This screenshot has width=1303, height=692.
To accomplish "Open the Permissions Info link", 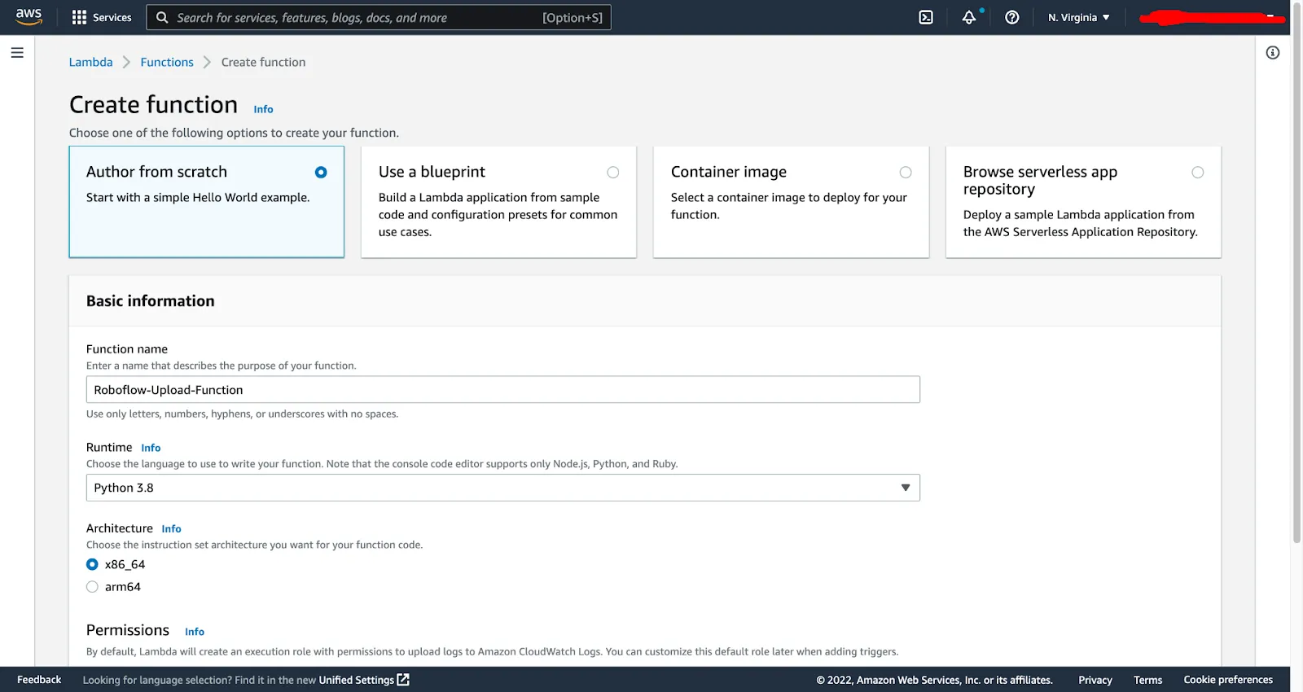I will click(x=195, y=632).
